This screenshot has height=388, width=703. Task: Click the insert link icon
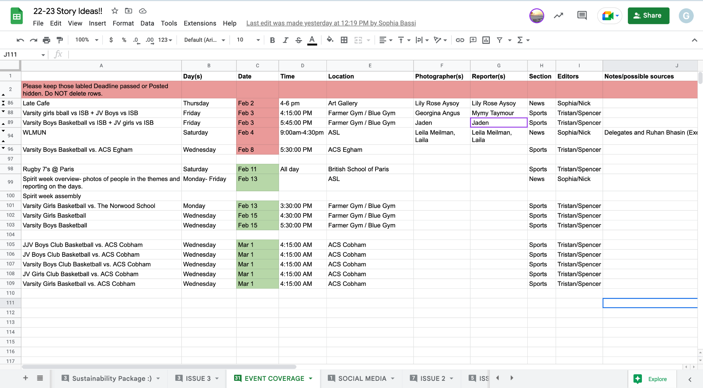click(x=460, y=40)
